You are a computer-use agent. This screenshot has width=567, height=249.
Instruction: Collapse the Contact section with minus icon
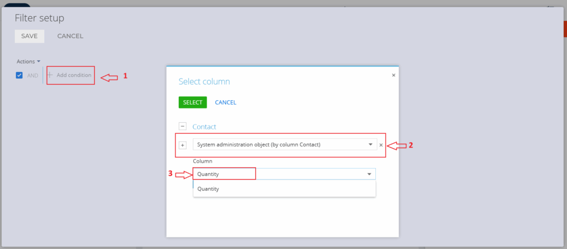(182, 127)
